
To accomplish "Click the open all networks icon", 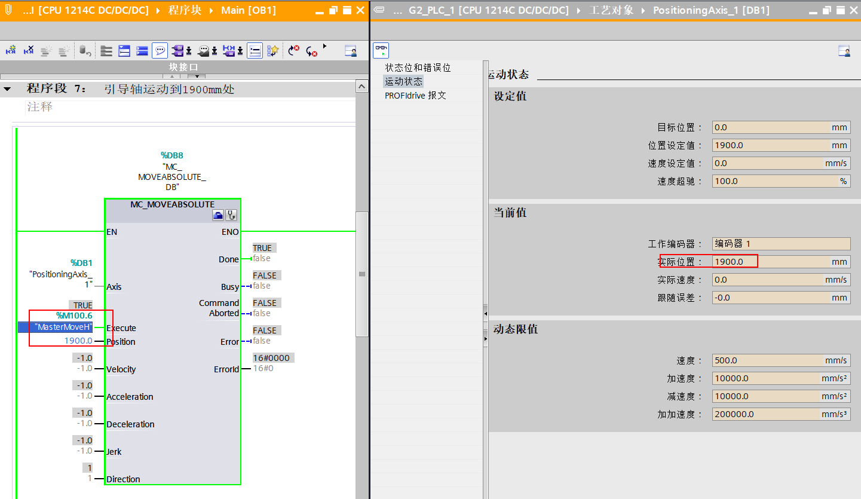I will click(124, 51).
